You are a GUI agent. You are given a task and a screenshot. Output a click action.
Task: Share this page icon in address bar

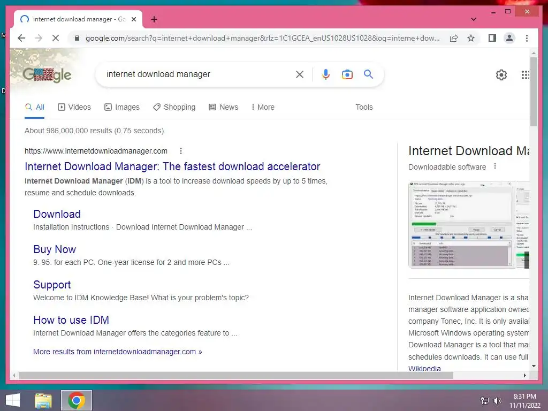tap(454, 38)
